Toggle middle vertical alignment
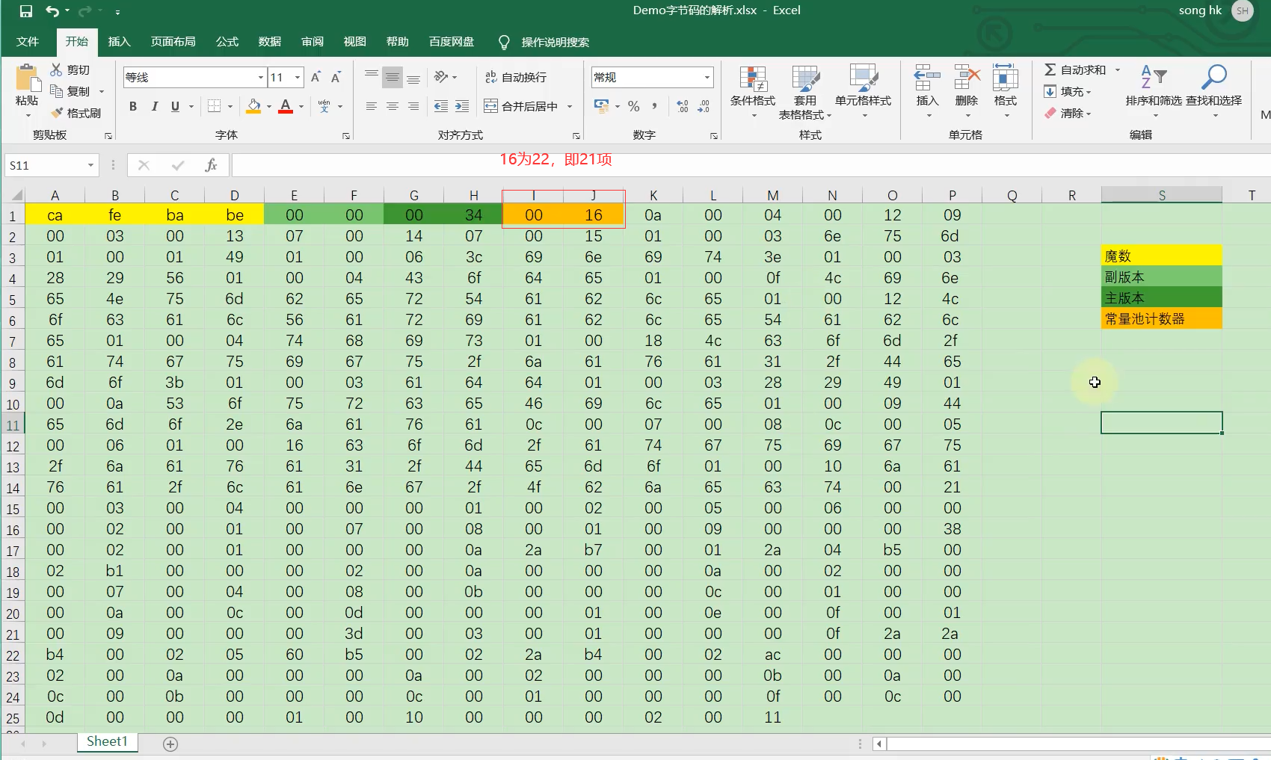The image size is (1271, 760). click(392, 77)
